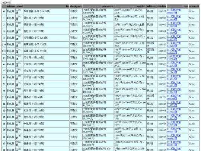Select the price cell showing 2,000,000 元

[98, 38]
